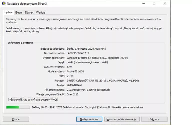Click the Informacje o systemie group label
The image size is (192, 125).
coord(21,43)
